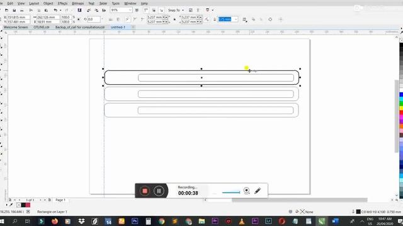Click the Page 1 tab
The height and width of the screenshot is (226, 403).
point(60,200)
